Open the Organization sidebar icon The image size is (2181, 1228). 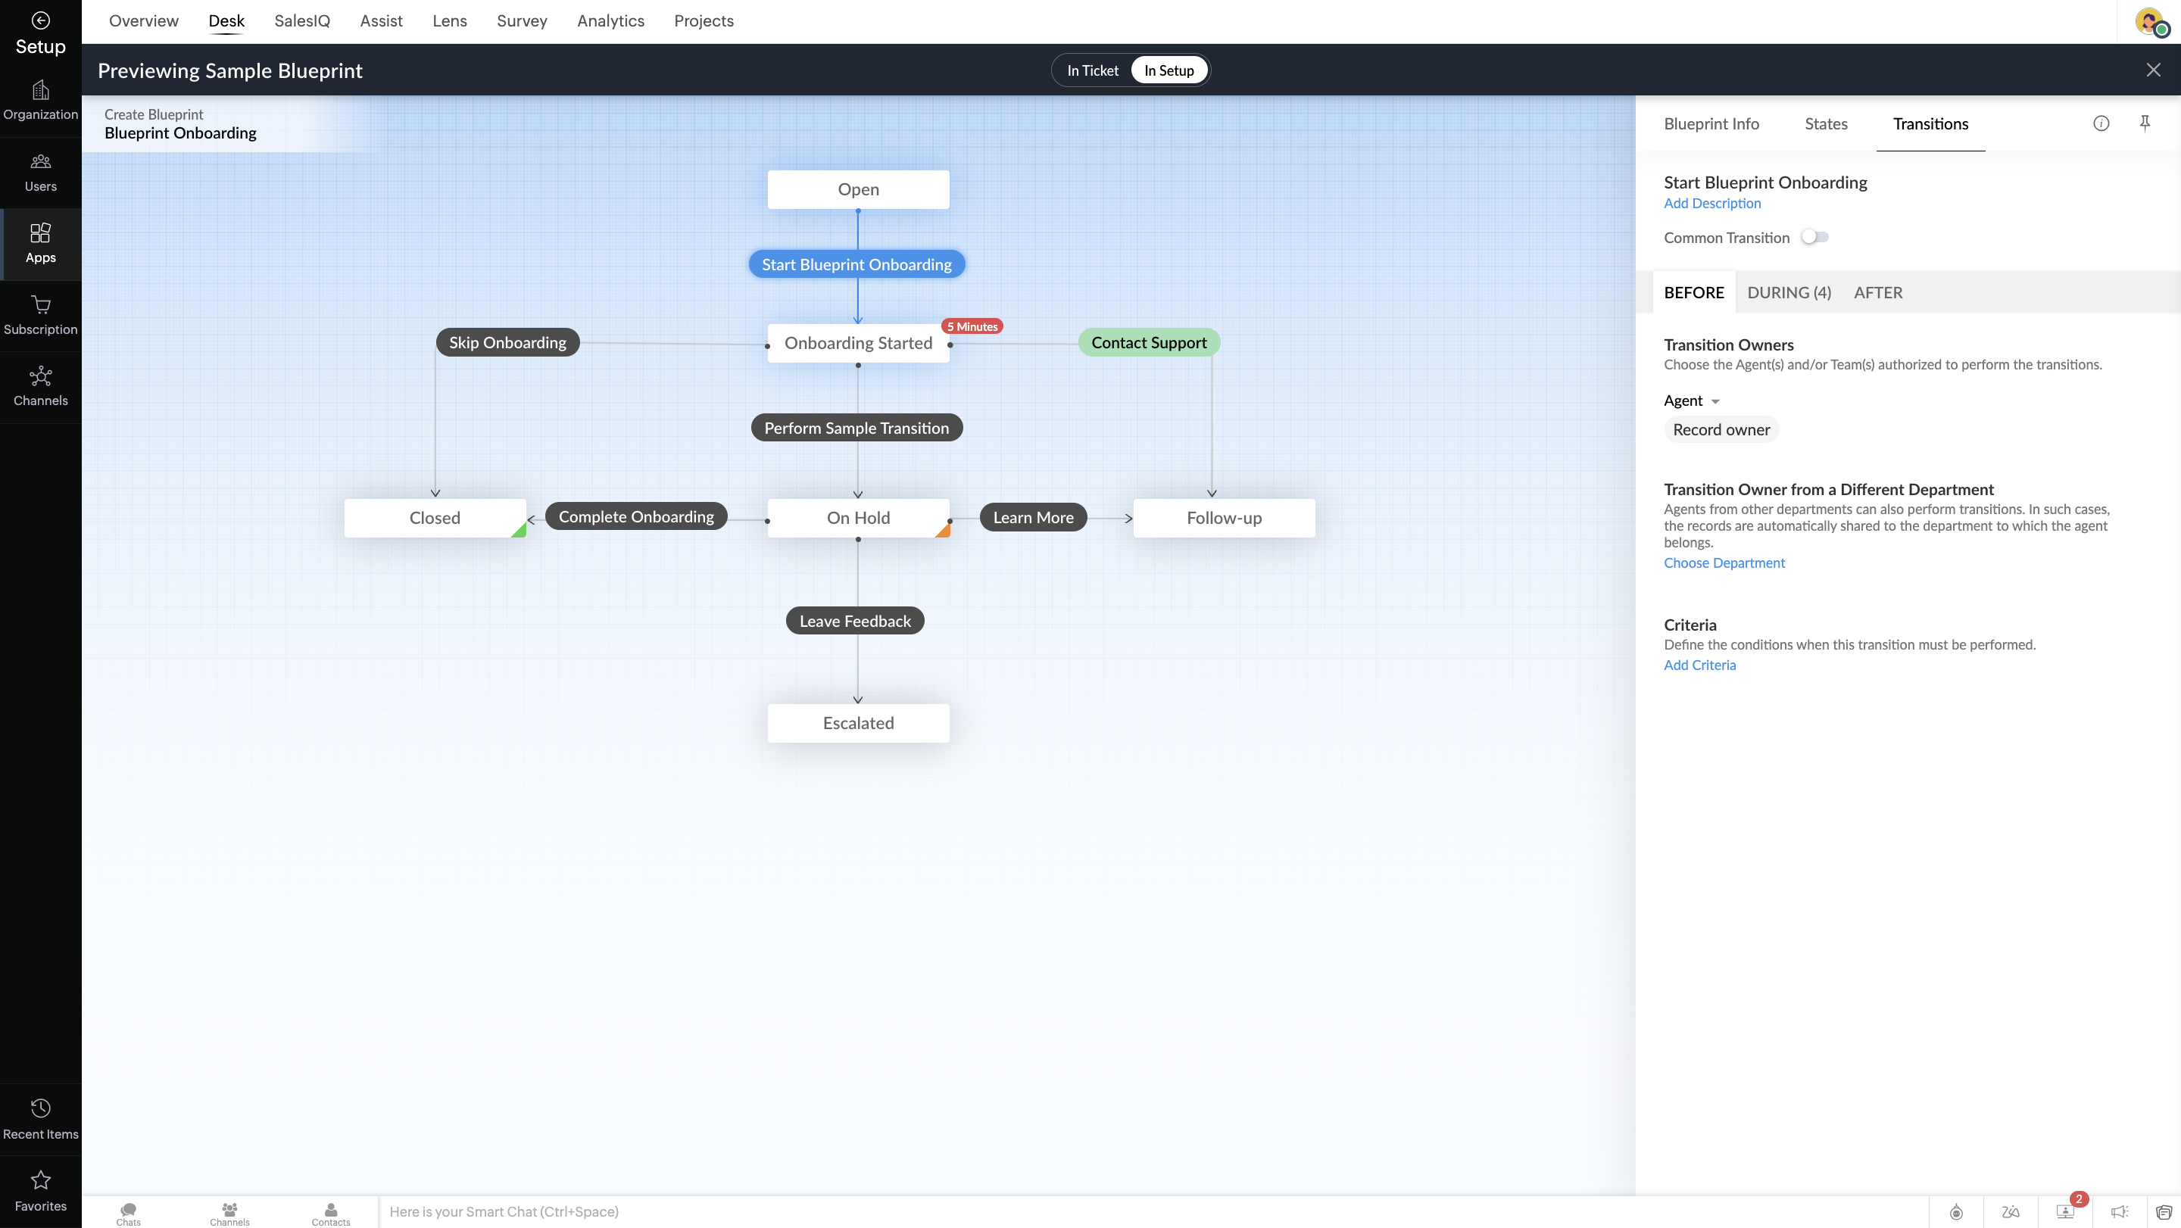41,91
